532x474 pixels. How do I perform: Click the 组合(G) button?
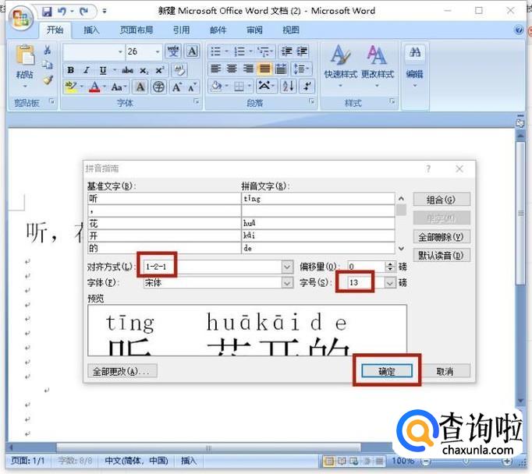coord(442,200)
